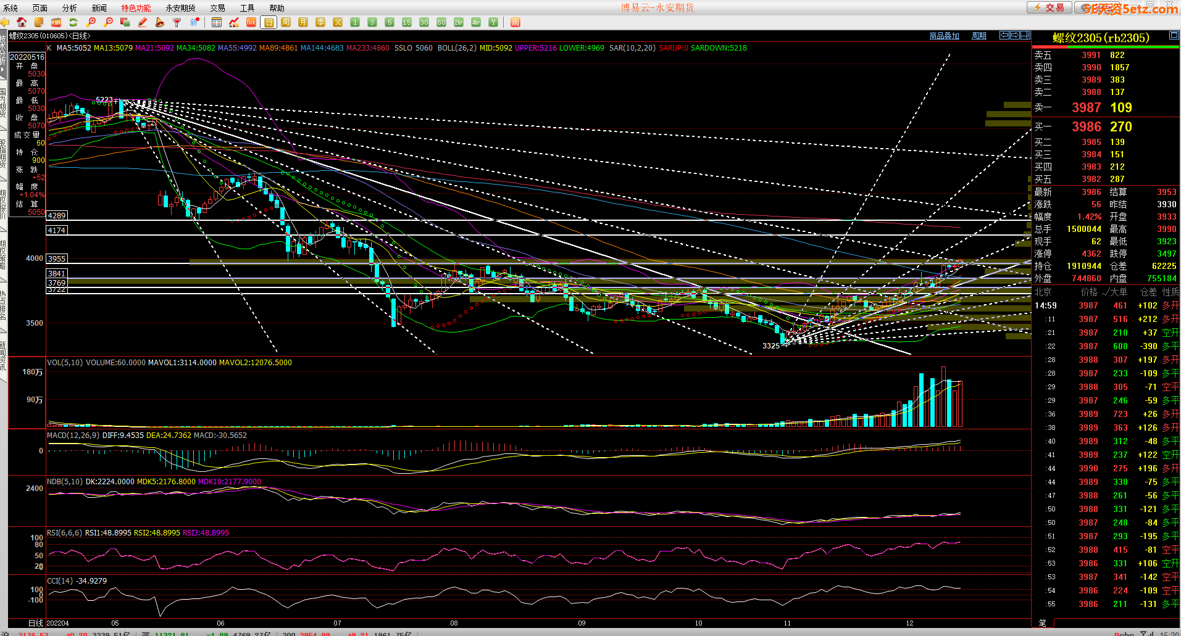Click the 卖一 ask price 3987

[1087, 107]
